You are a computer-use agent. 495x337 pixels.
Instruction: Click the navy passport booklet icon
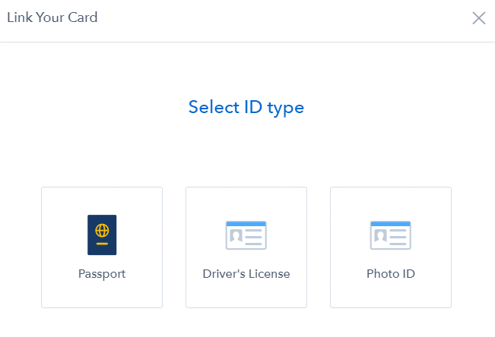[x=102, y=235]
